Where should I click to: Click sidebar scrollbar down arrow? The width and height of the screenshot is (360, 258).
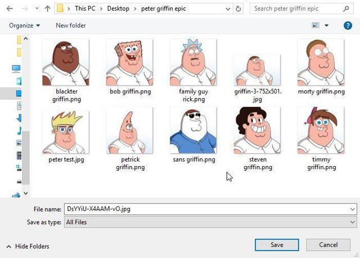coord(26,193)
